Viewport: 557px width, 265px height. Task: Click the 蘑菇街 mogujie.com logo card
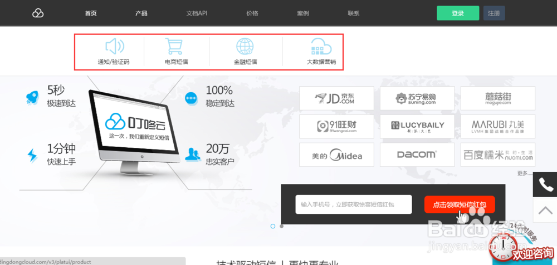click(497, 98)
